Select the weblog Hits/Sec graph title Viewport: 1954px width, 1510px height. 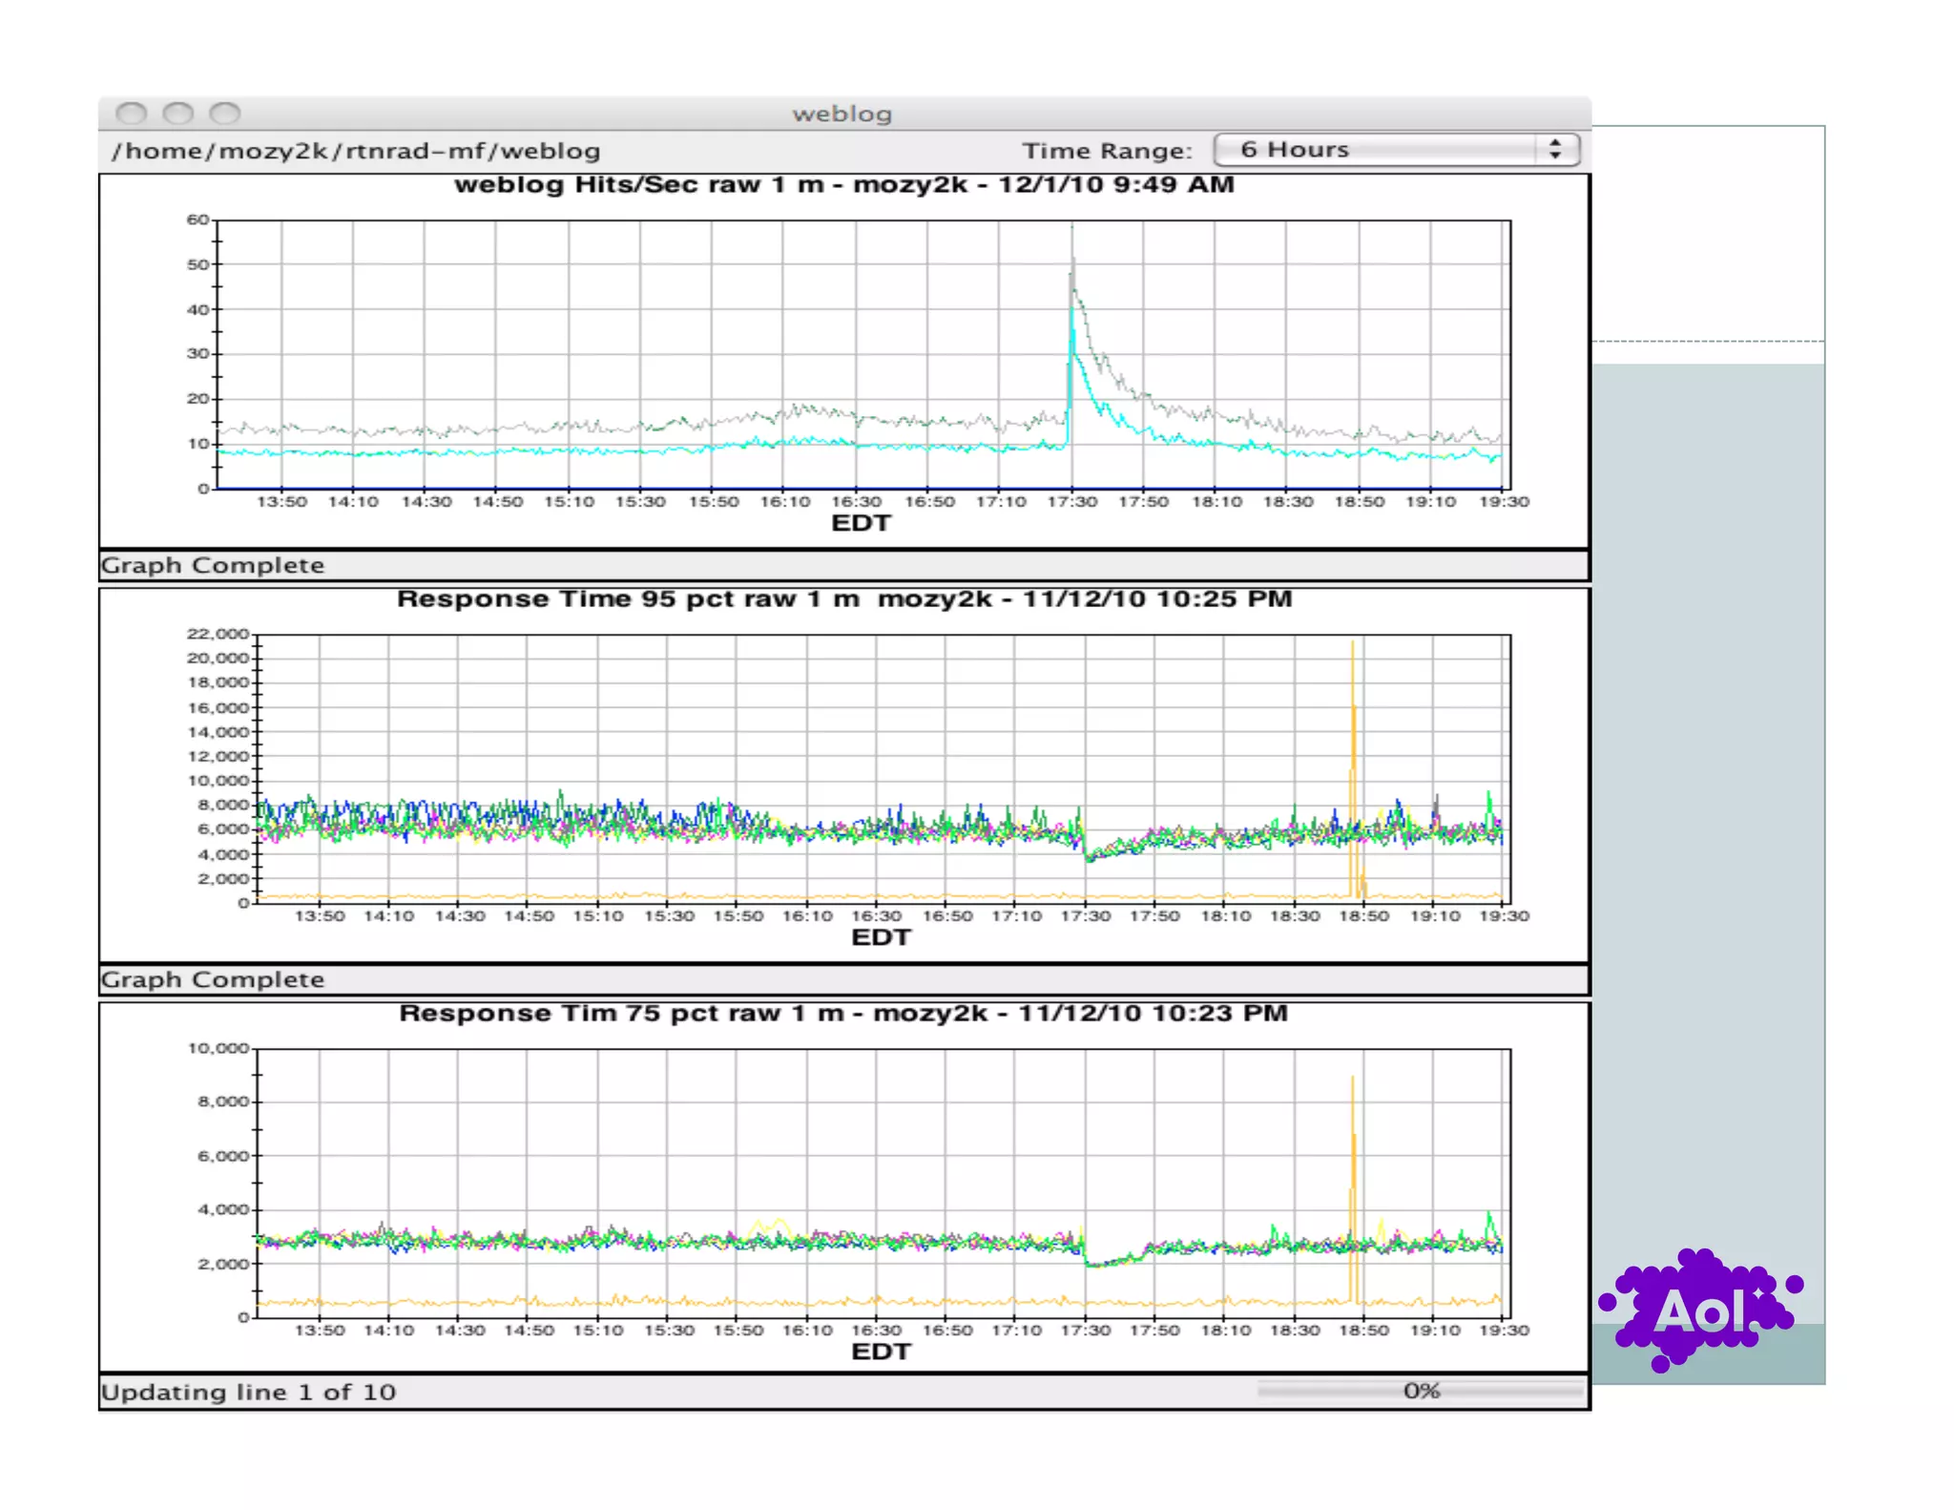pos(844,184)
